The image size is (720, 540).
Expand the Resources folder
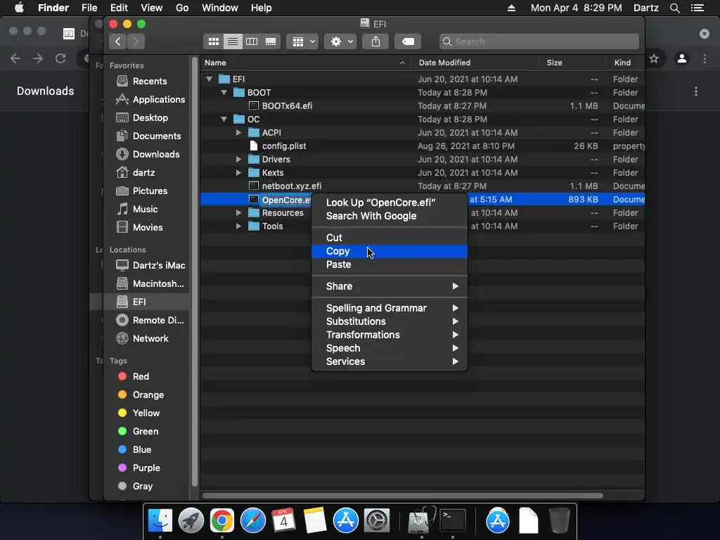(x=238, y=212)
